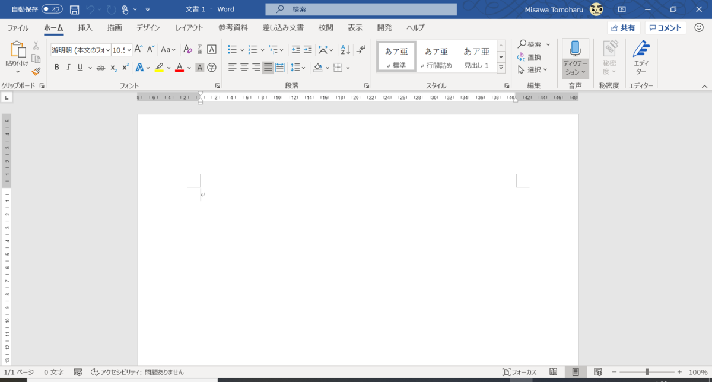Expand the line spacing dropdown
This screenshot has width=712, height=382.
[x=304, y=68]
